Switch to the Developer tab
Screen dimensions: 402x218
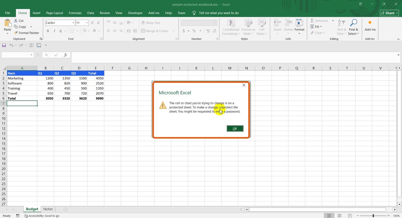(x=135, y=13)
